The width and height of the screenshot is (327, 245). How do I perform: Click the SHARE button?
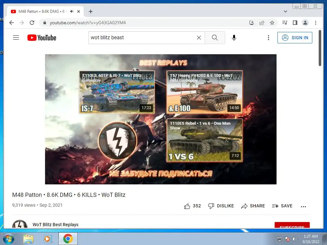[253, 206]
